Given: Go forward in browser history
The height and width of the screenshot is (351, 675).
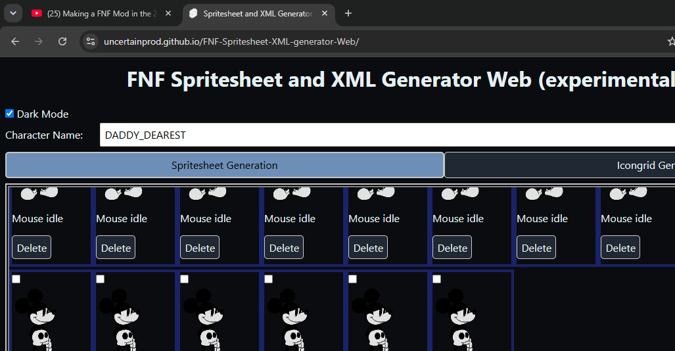Looking at the screenshot, I should (39, 41).
